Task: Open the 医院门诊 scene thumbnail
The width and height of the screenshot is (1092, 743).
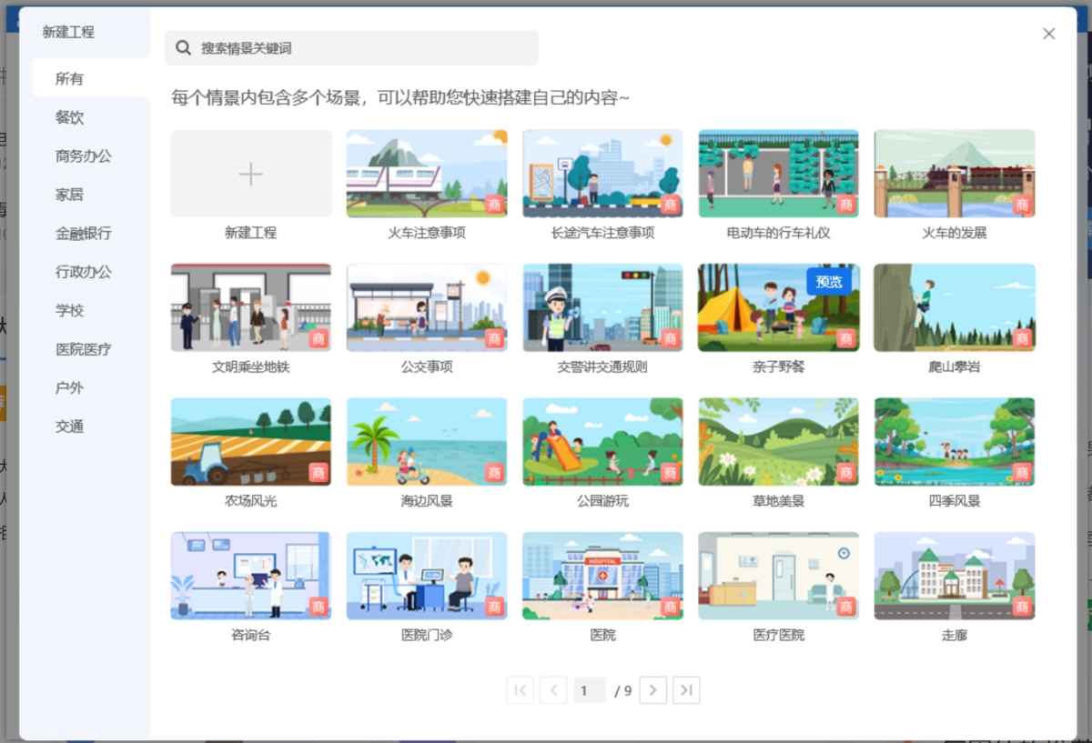Action: click(427, 576)
